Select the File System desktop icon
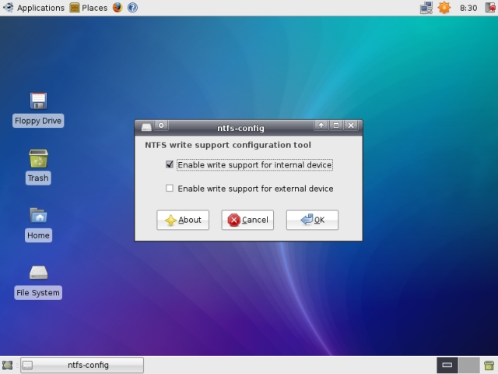The height and width of the screenshot is (374, 498). coord(38,282)
